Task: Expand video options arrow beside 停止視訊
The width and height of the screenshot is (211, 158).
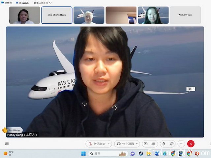Action: tap(137, 144)
